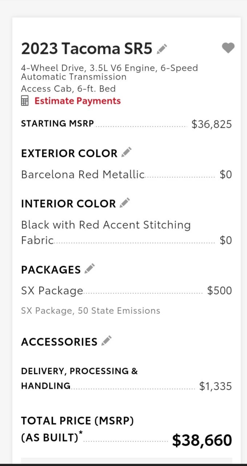Click the ACCESSORIES section heading
Image resolution: width=247 pixels, height=466 pixels.
(59, 342)
